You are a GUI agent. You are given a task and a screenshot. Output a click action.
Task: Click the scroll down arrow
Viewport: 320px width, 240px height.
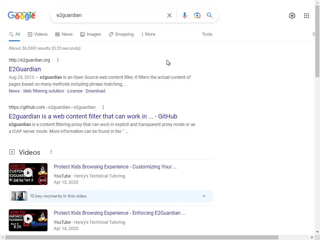(317, 232)
